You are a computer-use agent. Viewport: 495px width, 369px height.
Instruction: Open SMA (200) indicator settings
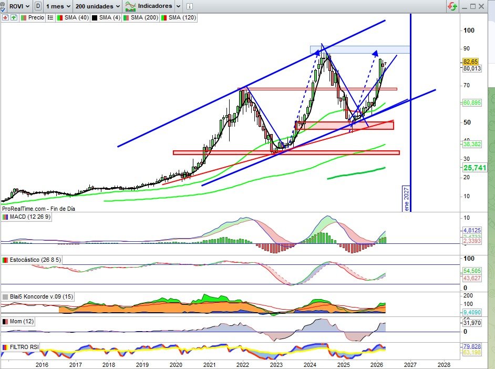140,18
